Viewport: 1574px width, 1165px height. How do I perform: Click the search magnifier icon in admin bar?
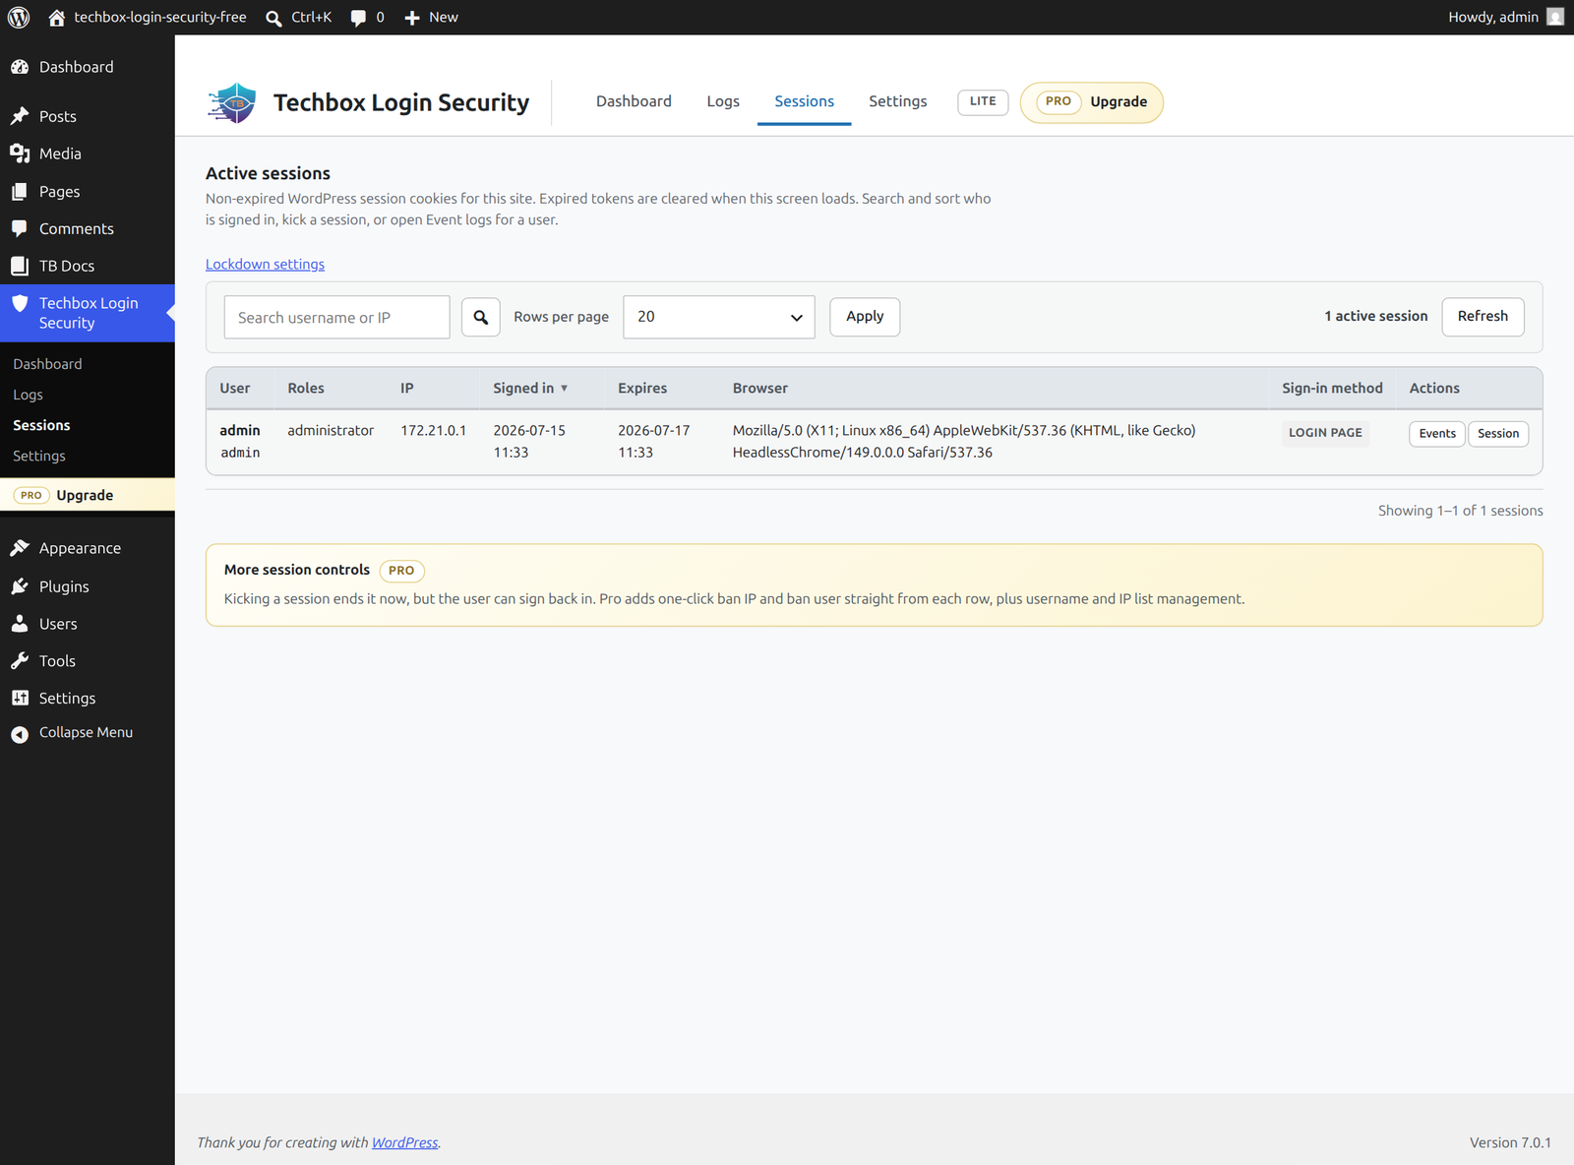coord(273,18)
